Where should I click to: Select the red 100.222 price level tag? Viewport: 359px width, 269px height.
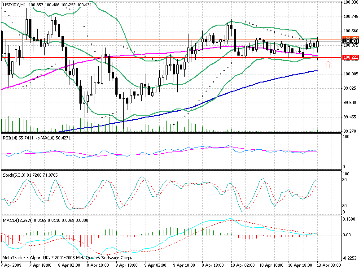tap(351, 57)
